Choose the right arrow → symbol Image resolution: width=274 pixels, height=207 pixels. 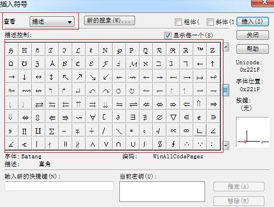tap(12, 77)
